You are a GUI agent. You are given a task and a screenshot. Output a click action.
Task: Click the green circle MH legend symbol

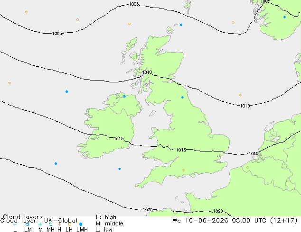coord(50,224)
